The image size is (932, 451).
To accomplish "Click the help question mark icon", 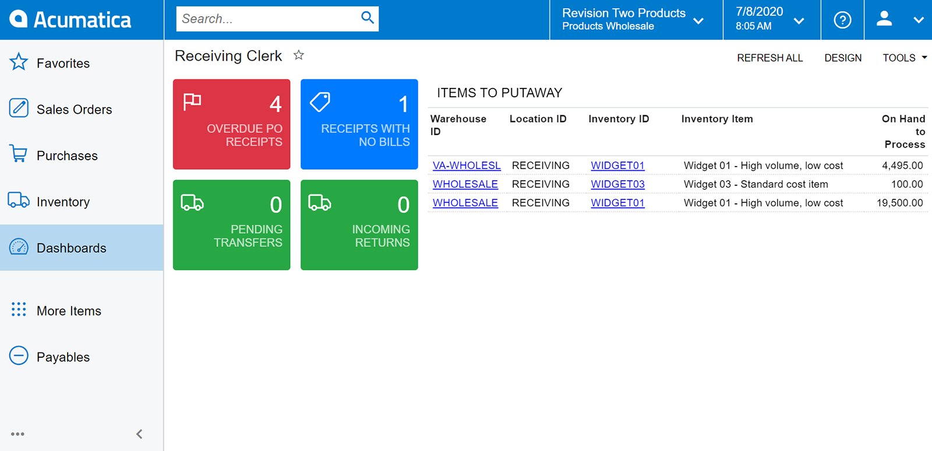I will 842,20.
